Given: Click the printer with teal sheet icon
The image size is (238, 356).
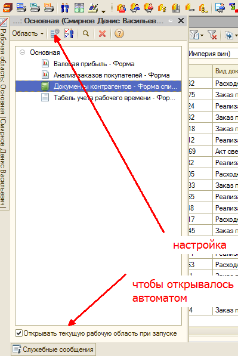Looking at the screenshot, I should [x=35, y=7].
